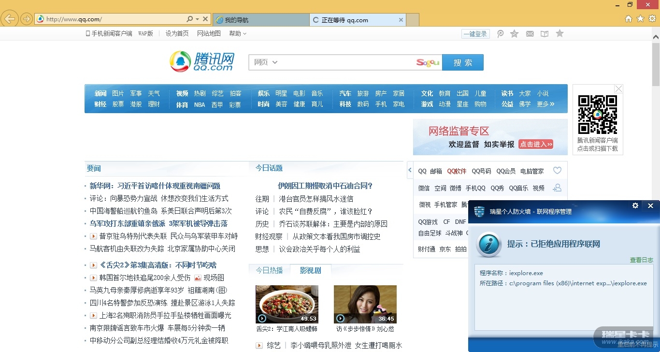Click the add-user icon beside 视频
The width and height of the screenshot is (660, 352).
click(x=557, y=188)
